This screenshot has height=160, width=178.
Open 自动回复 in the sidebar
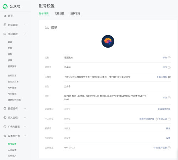(x=12, y=75)
